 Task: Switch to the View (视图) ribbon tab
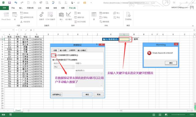click(63, 8)
